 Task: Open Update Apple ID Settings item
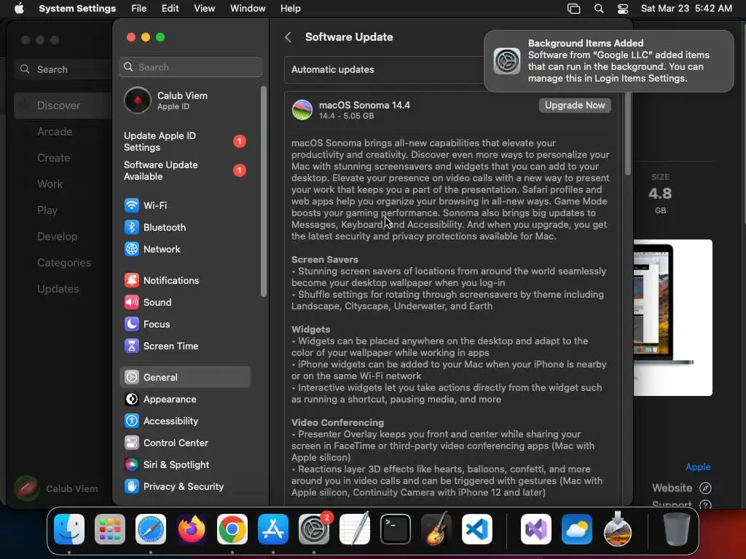tap(184, 142)
